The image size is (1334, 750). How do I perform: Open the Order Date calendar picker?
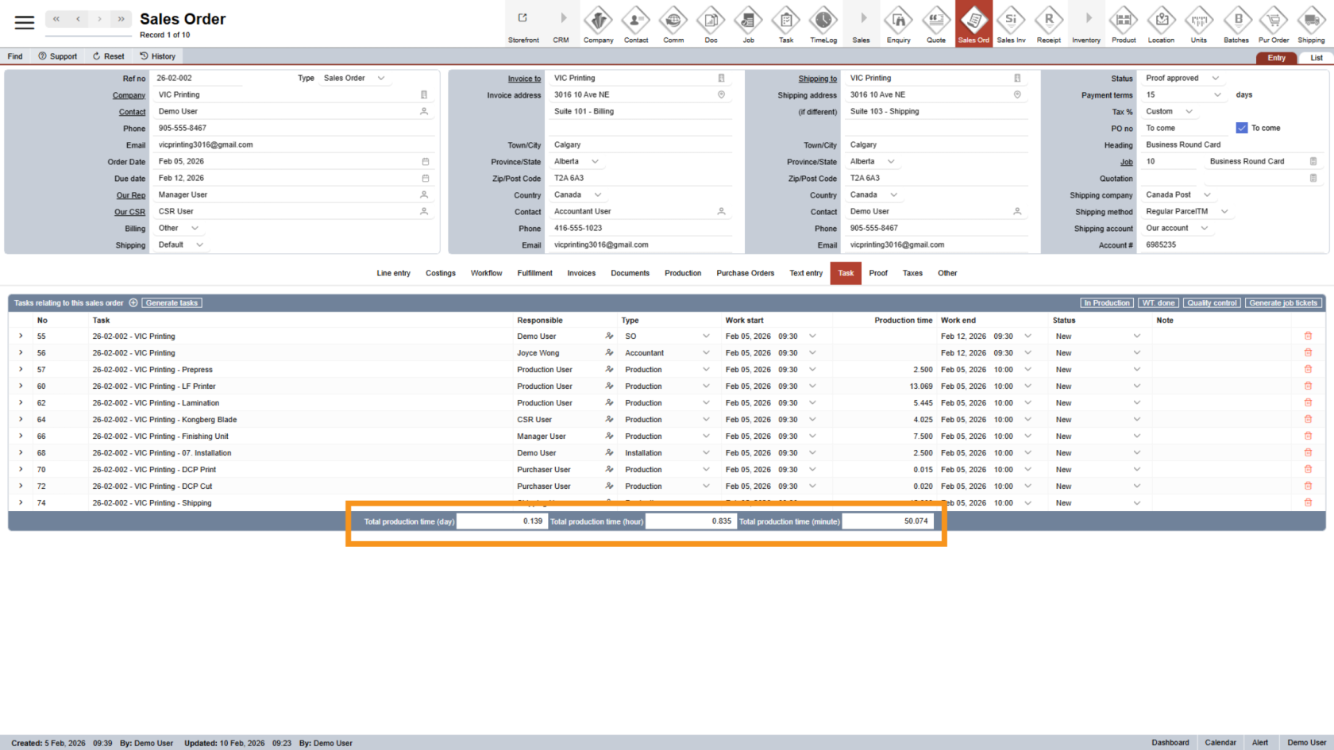coord(426,162)
